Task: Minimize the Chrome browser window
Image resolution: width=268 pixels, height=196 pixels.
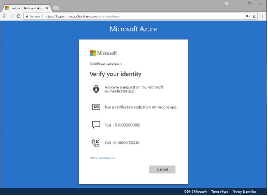Action: (239, 4)
